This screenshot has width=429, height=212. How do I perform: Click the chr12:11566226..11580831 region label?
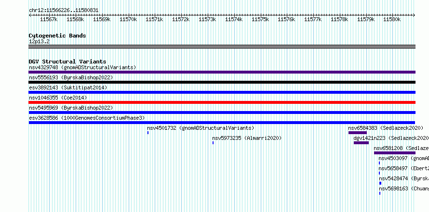[x=64, y=11]
